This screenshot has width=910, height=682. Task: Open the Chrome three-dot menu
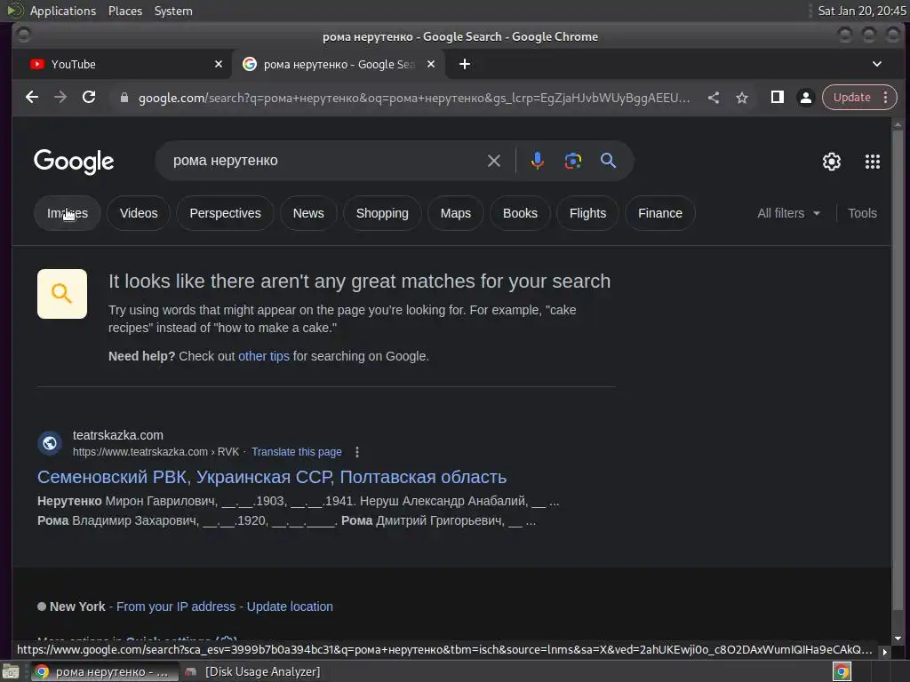point(886,98)
